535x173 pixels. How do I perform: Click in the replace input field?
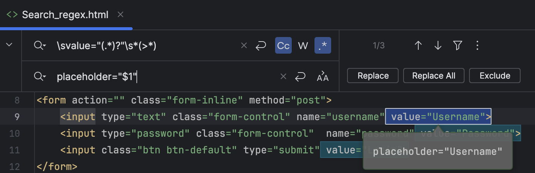pyautogui.click(x=189, y=77)
